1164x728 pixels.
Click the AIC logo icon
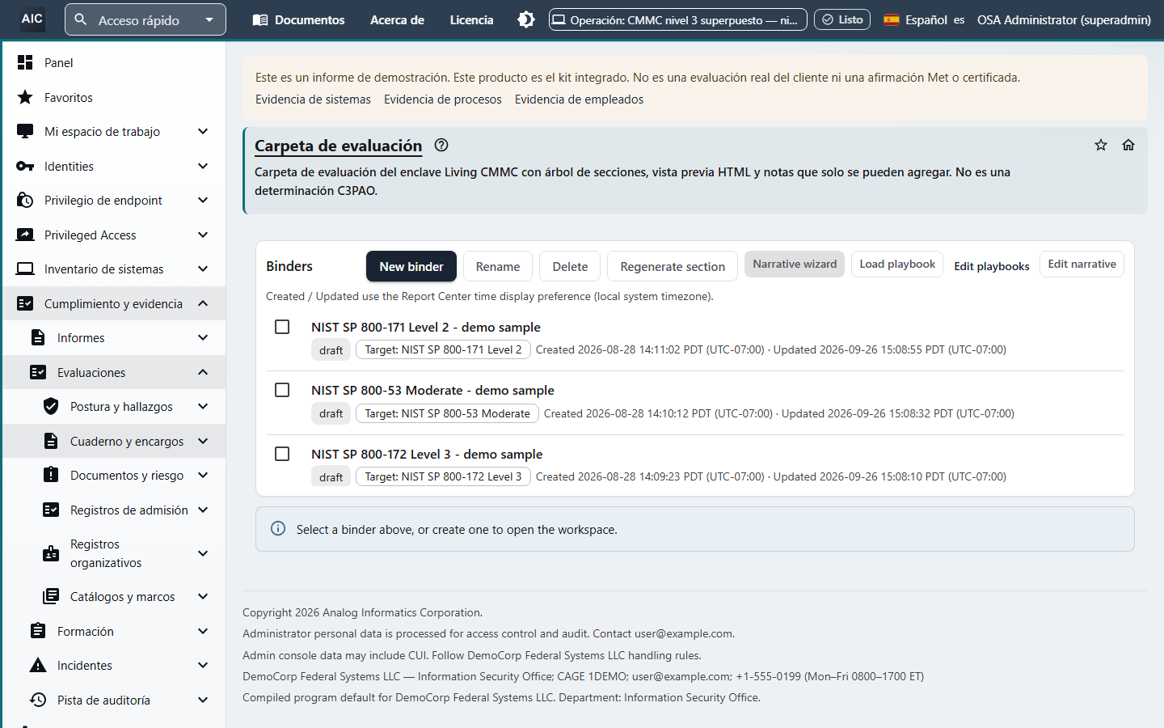point(32,19)
